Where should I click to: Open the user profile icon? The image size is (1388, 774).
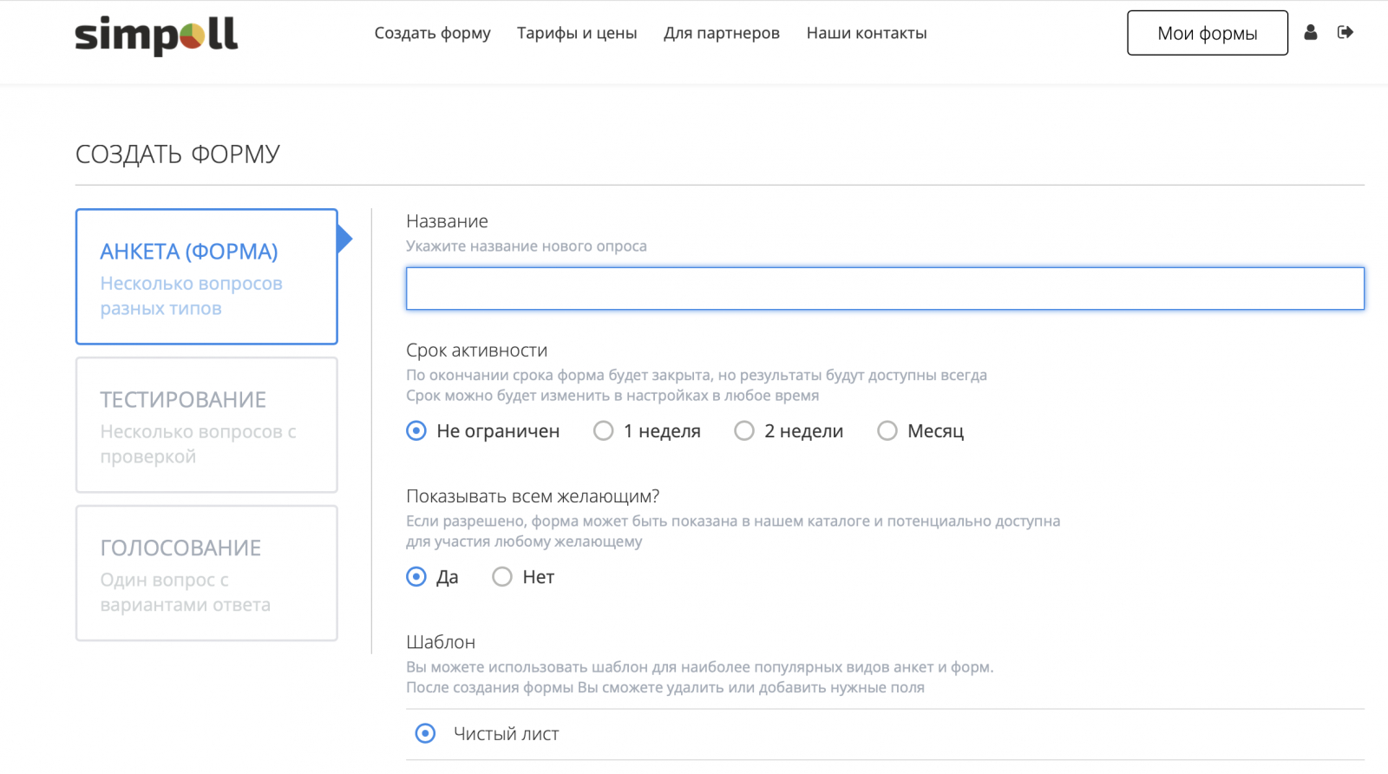coord(1311,32)
